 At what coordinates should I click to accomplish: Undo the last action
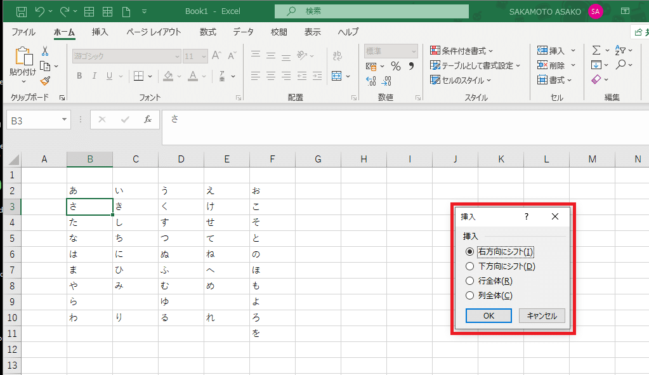click(40, 11)
